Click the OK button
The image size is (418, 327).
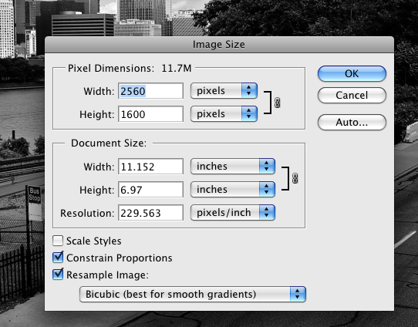pyautogui.click(x=352, y=73)
